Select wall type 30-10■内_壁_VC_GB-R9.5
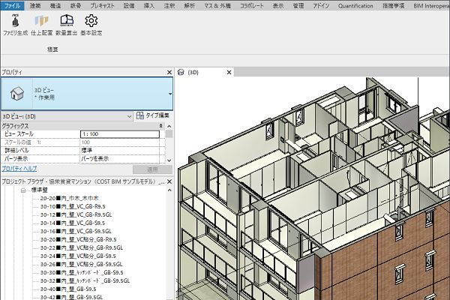Image resolution: width=450 pixels, height=300 pixels. pyautogui.click(x=73, y=207)
